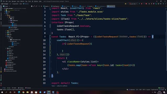Open the Refactor menu
This screenshot has width=167, height=94.
(x=22, y=1)
